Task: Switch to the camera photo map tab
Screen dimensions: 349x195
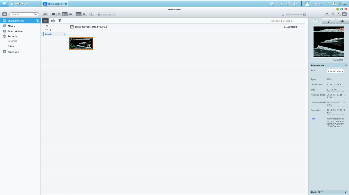Action: tap(315, 21)
